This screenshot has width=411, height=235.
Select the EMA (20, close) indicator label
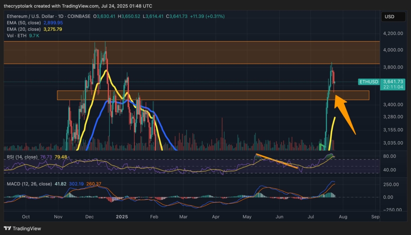click(x=24, y=29)
